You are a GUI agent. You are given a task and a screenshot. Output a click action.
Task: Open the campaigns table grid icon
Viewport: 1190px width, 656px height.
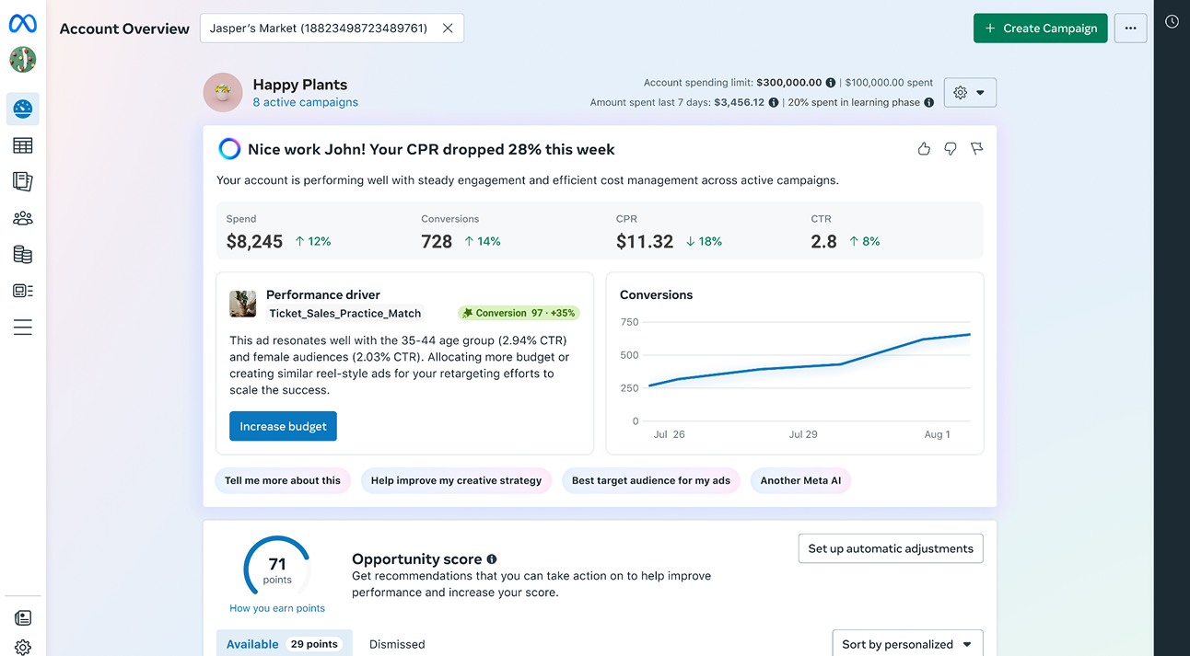[x=23, y=145]
